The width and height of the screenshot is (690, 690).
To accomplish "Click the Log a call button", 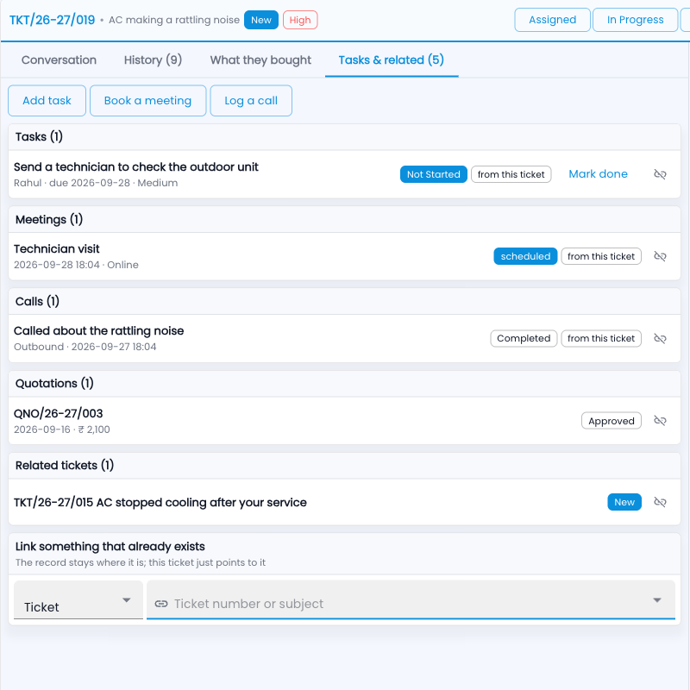I will pyautogui.click(x=251, y=101).
